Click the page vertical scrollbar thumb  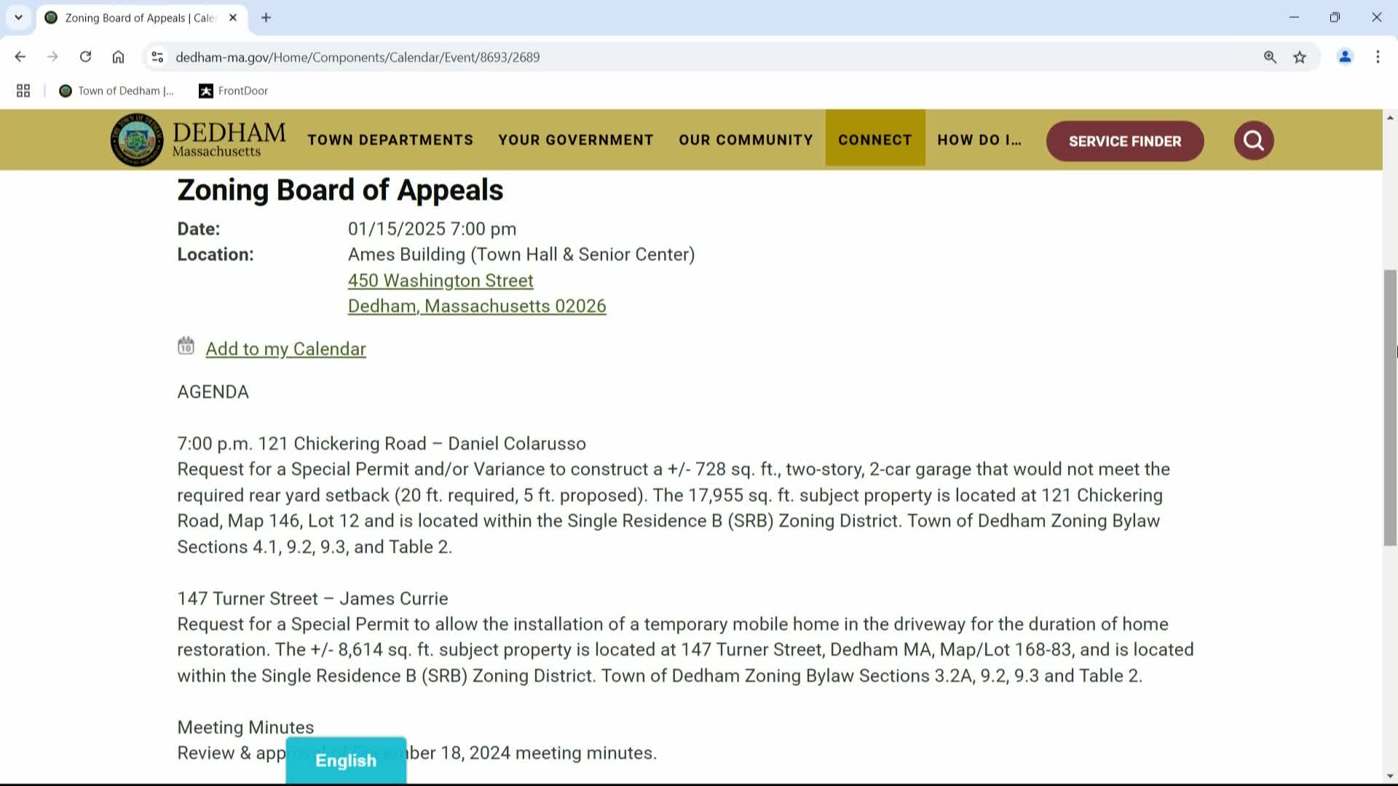(x=1390, y=408)
